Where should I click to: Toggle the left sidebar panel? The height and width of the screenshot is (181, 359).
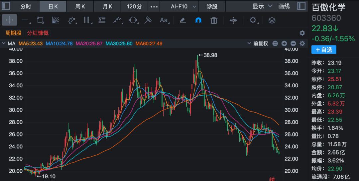6,6
